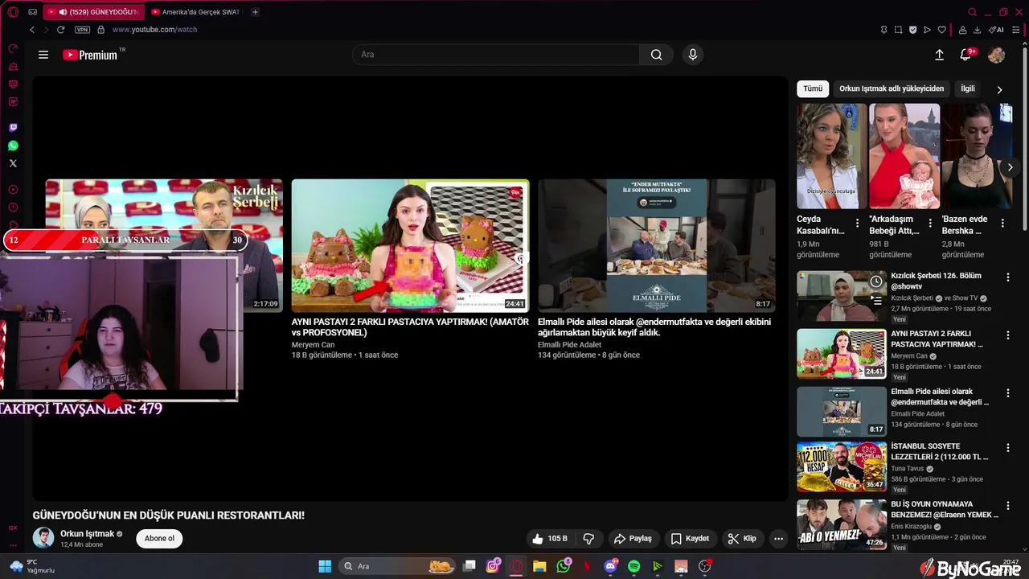This screenshot has width=1029, height=579.
Task: Save video with Kaydet button
Action: [x=691, y=538]
